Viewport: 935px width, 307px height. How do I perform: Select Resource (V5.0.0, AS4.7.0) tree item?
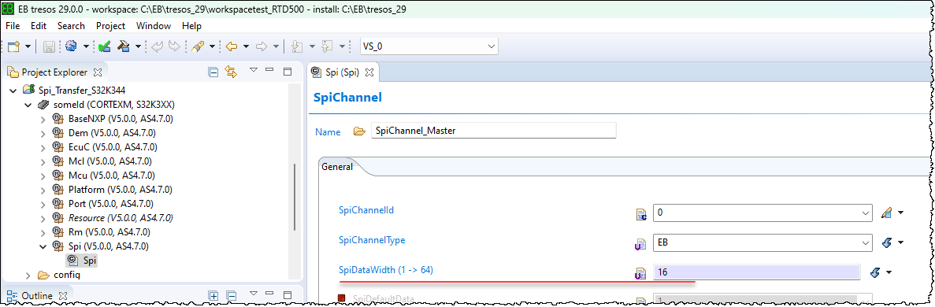(121, 218)
